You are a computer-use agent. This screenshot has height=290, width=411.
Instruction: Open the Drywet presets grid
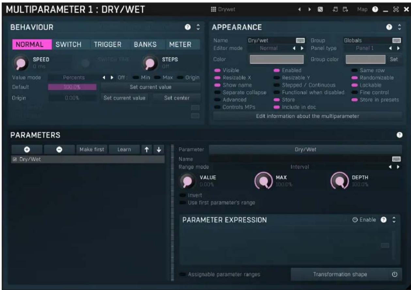click(224, 9)
